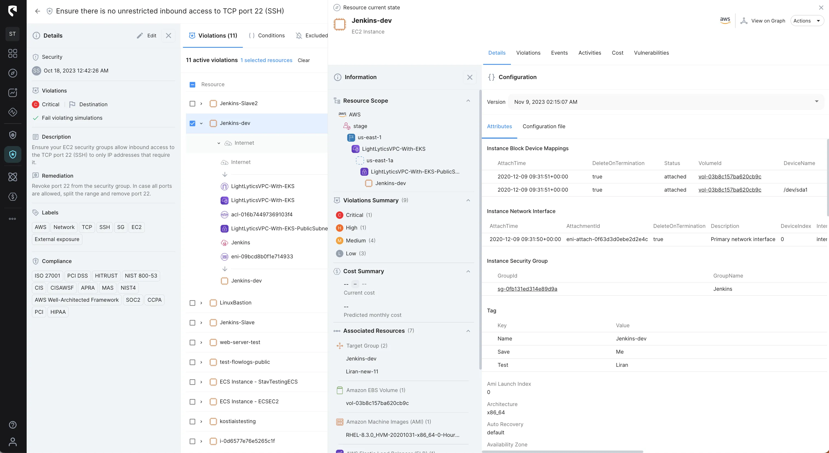The width and height of the screenshot is (829, 453).
Task: Check the LinuxBastion checkbox
Action: click(x=193, y=303)
